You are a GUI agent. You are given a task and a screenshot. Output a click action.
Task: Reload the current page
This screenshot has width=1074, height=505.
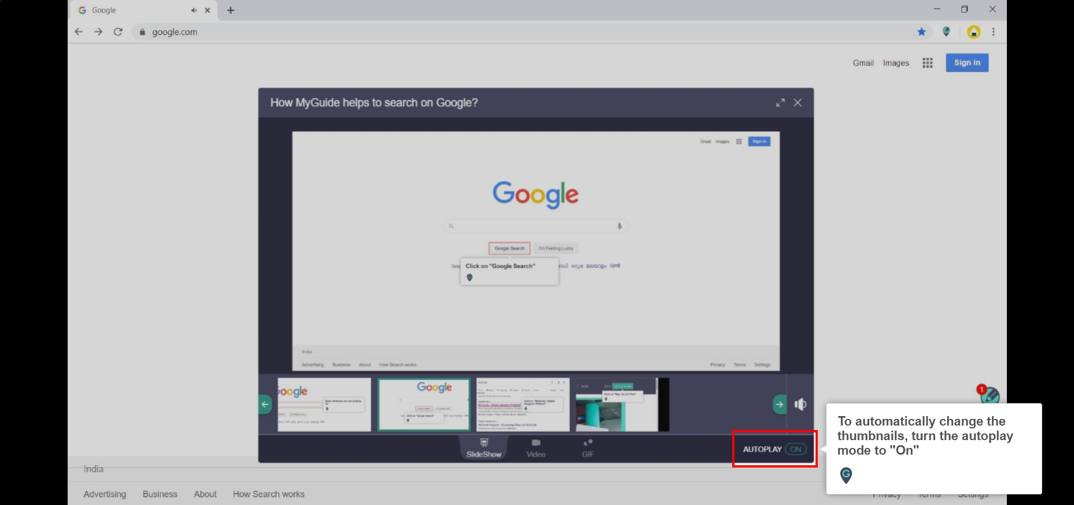(x=118, y=32)
